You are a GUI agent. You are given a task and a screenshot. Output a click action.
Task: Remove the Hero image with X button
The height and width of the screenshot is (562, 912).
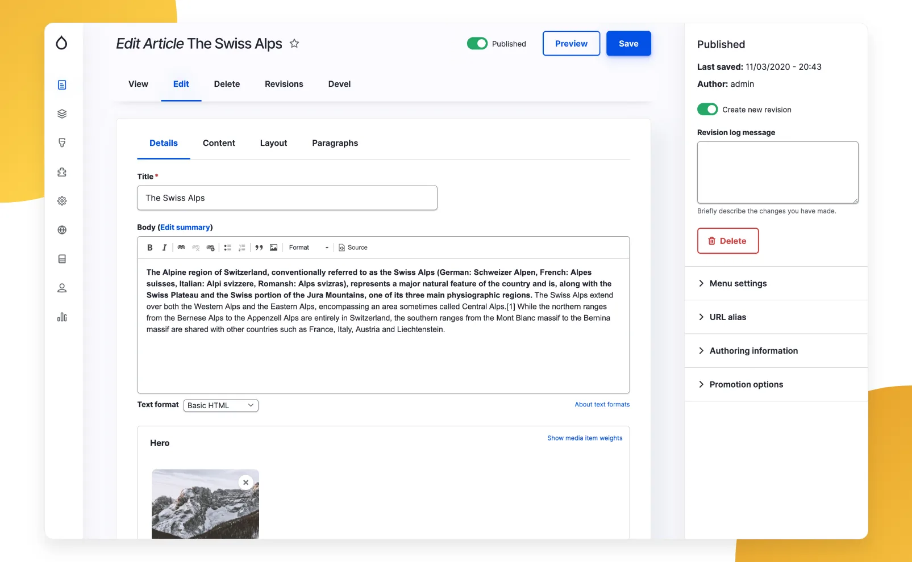(x=245, y=483)
